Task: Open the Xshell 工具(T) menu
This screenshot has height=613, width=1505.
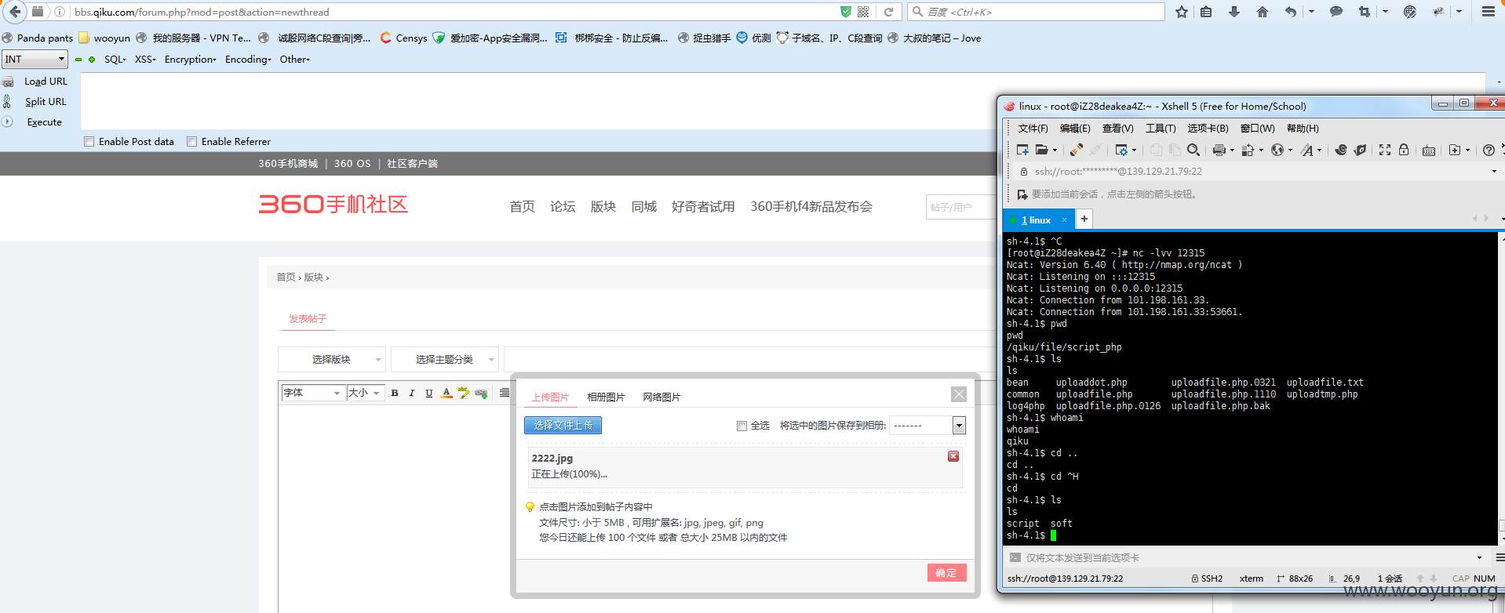Action: tap(1161, 129)
